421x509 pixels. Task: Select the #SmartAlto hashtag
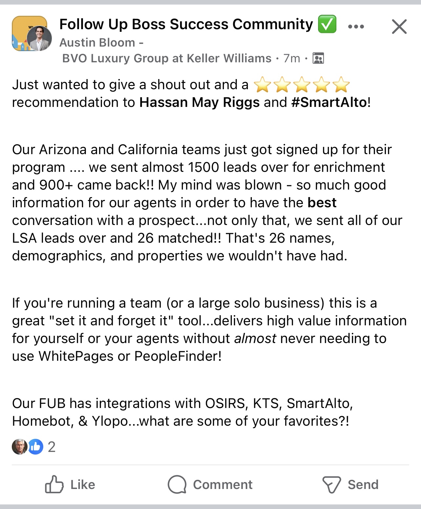[329, 102]
